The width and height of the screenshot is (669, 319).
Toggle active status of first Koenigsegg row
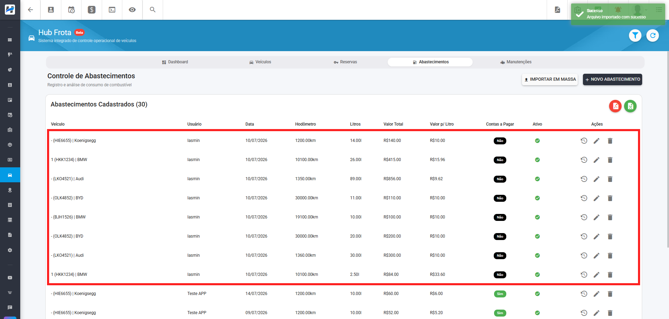point(537,141)
